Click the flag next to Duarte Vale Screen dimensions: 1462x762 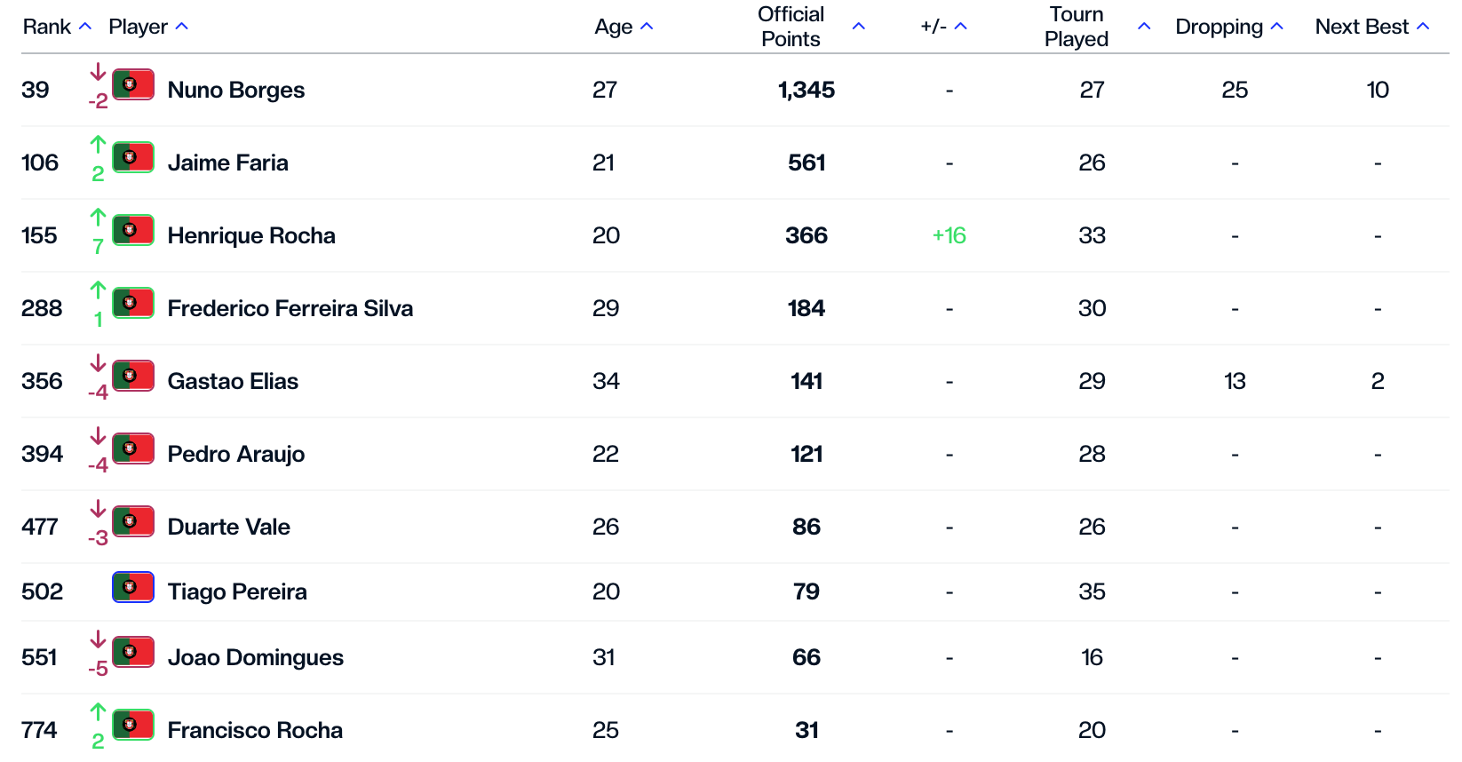click(x=133, y=521)
